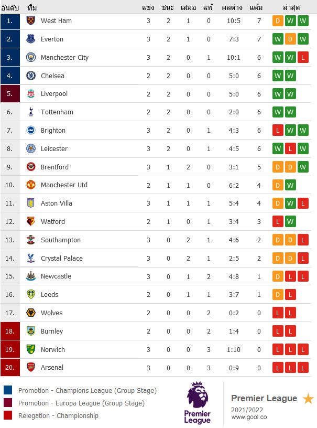
Task: Click Brighton's red L result badge
Action: pyautogui.click(x=278, y=130)
